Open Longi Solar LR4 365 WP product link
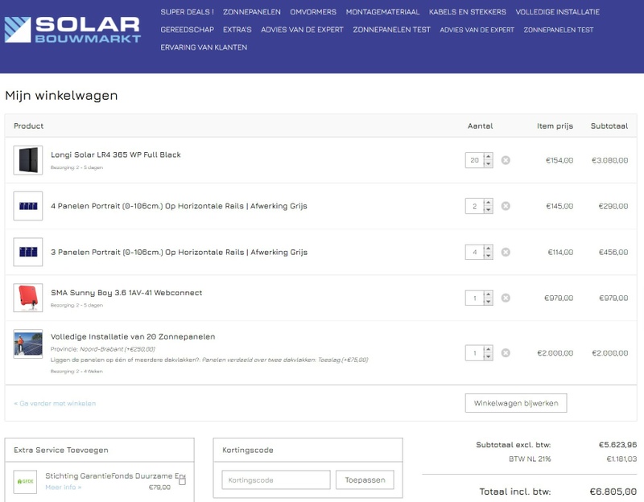Screen dimensions: 644x502 (x=115, y=154)
